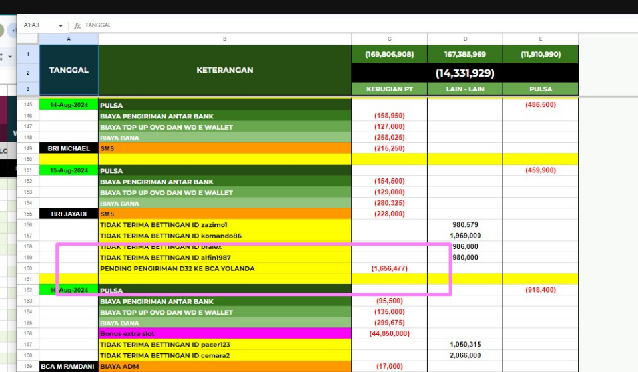Select row 150 header
The image size is (638, 372).
pos(28,159)
